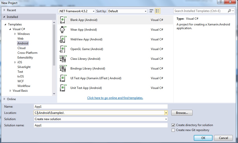Enable Create new Git repository checkbox
This screenshot has height=143, width=238.
click(x=173, y=130)
